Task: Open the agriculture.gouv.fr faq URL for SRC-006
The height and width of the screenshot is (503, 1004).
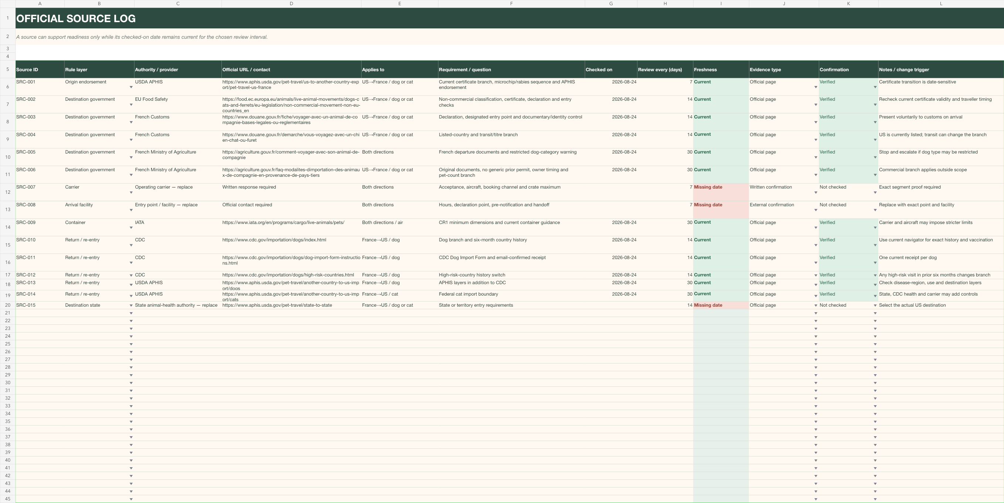Action: 291,172
